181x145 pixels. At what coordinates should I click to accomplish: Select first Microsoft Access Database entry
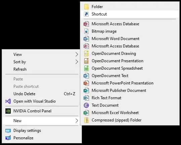(x=130, y=24)
